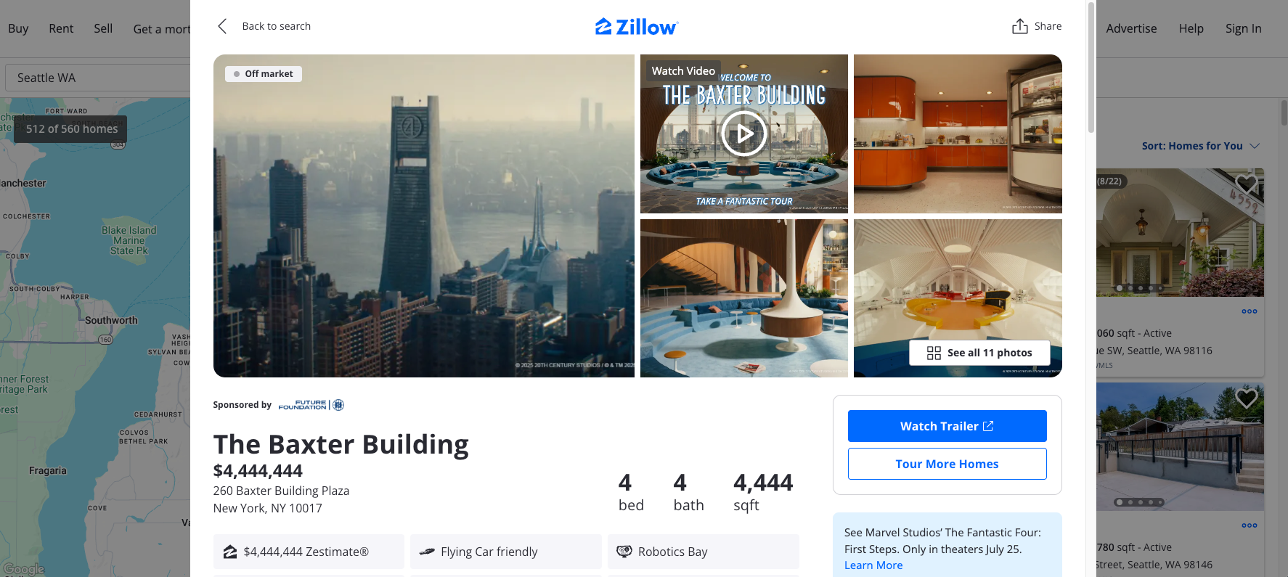Save first Seattle home with heart icon

click(1247, 183)
